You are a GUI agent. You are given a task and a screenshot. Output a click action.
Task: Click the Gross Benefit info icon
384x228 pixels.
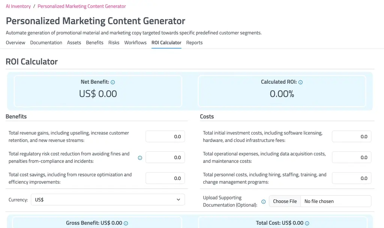[126, 224]
